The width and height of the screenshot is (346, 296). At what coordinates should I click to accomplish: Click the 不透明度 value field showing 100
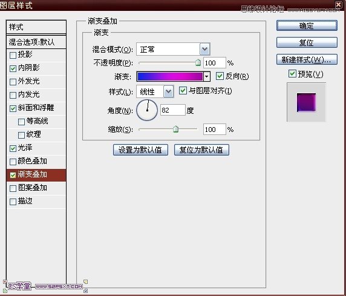215,63
